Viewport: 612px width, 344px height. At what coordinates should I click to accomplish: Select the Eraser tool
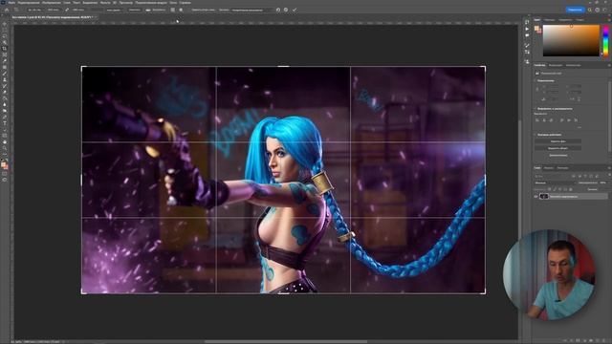[x=4, y=92]
